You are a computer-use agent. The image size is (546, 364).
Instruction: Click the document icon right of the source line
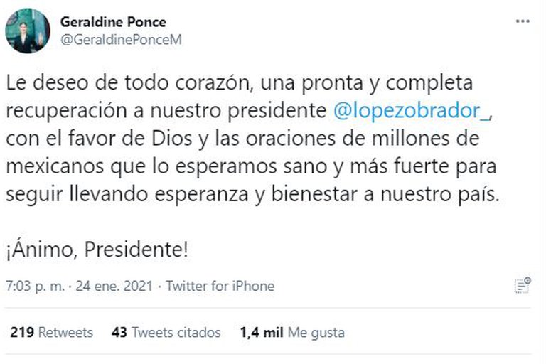pos(523,286)
